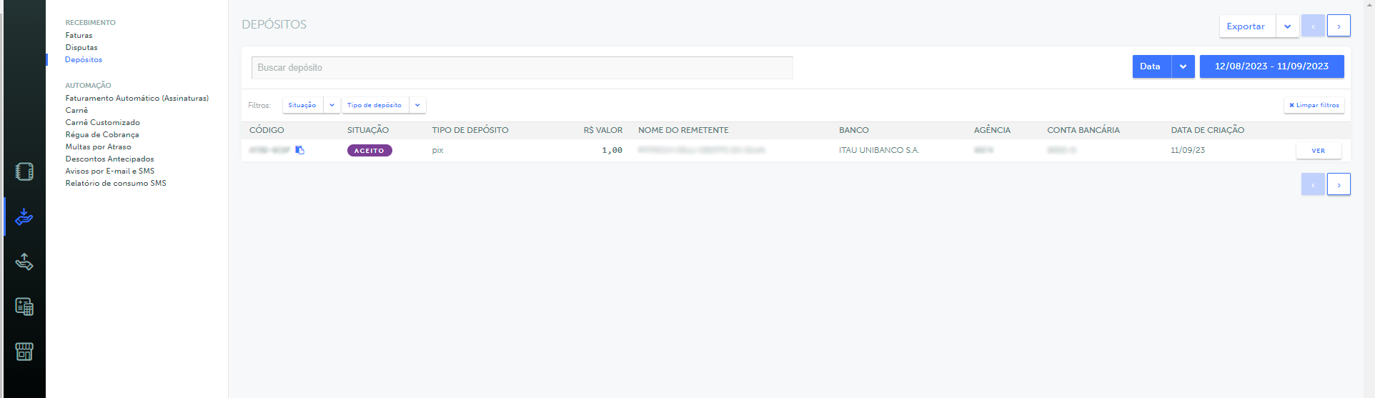Expand the Tipo de depósito arrow
Viewport: 1375px width, 398px height.
418,105
